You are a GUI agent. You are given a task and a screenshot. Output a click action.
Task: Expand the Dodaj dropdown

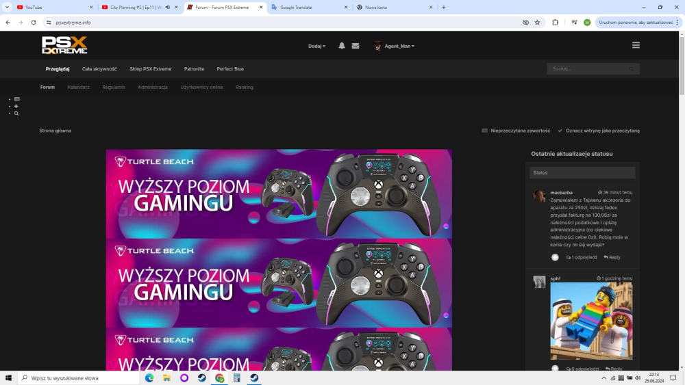tap(316, 46)
